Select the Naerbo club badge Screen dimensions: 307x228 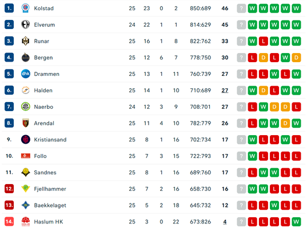click(x=26, y=107)
